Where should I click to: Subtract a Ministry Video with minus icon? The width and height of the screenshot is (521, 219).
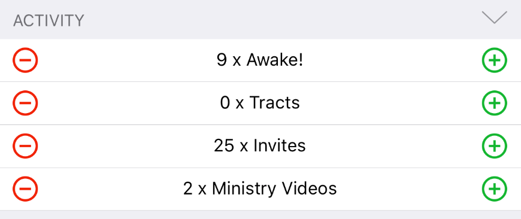coord(25,189)
